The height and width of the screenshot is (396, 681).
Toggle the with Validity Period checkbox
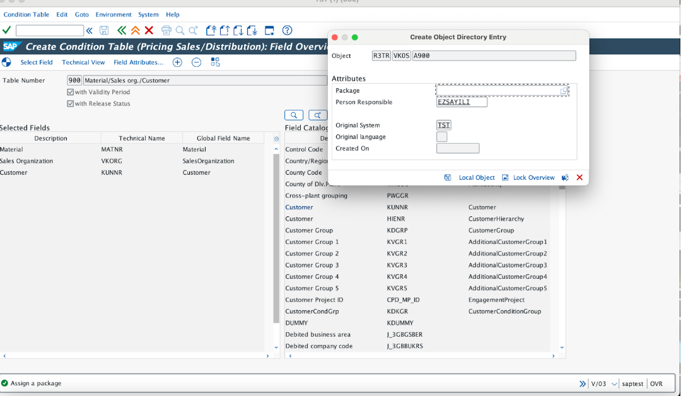71,92
